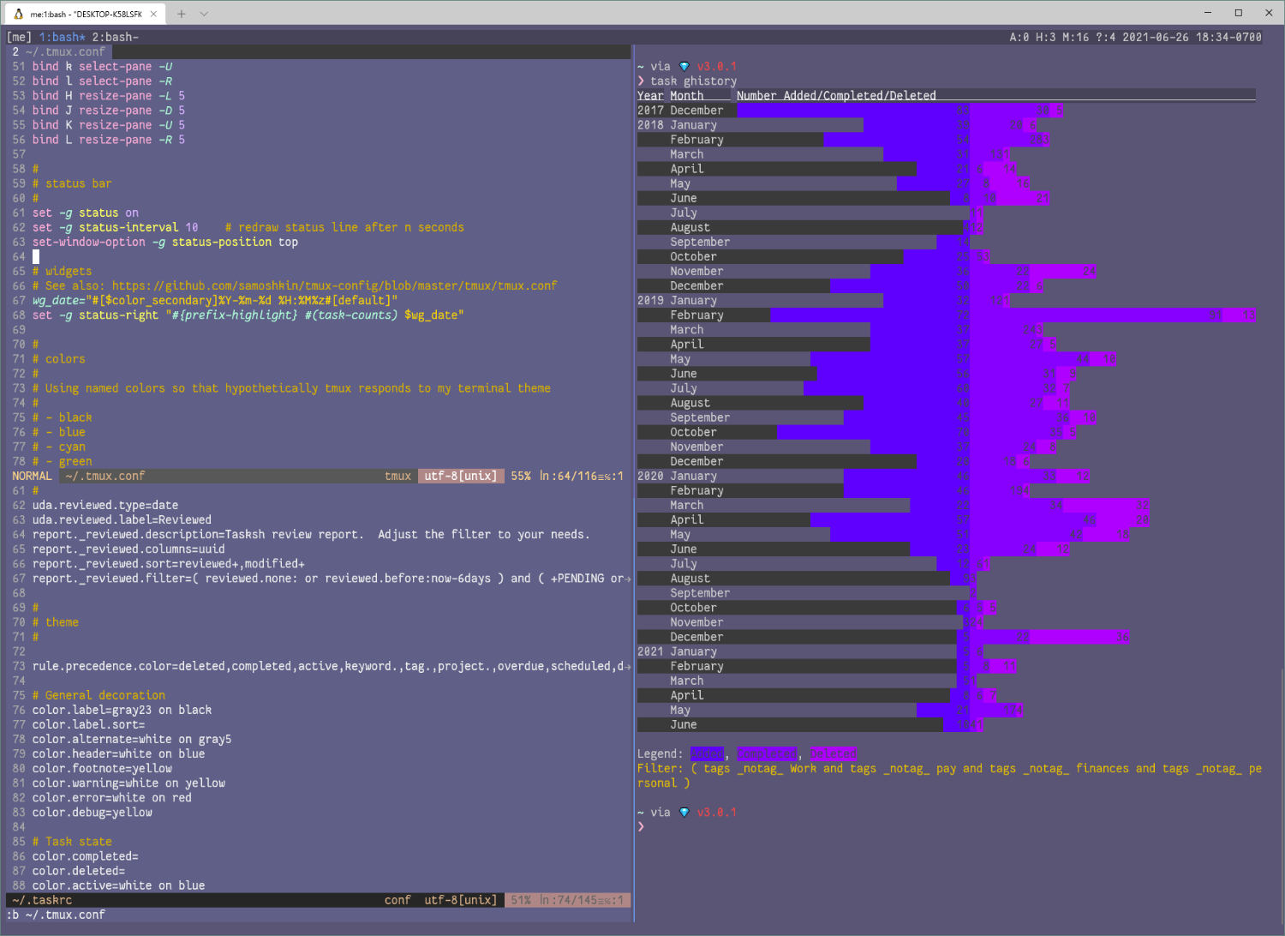The height and width of the screenshot is (936, 1285).
Task: Click the 'Year' column header
Action: point(650,95)
